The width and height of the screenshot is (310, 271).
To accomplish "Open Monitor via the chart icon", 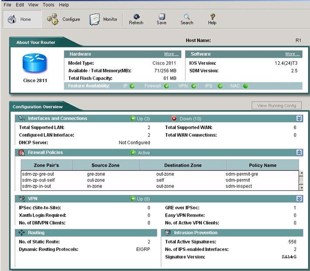I will [x=94, y=19].
